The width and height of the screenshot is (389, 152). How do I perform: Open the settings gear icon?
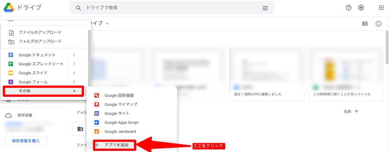click(x=361, y=8)
